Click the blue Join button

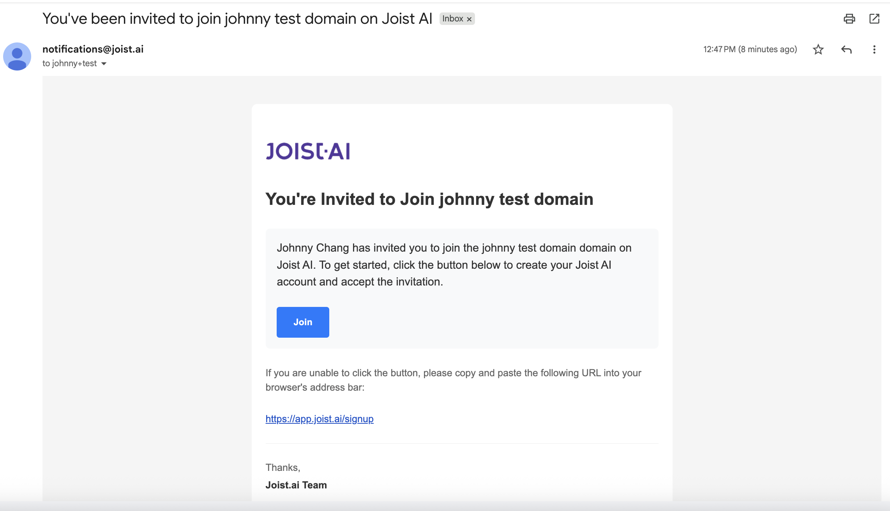pos(303,322)
